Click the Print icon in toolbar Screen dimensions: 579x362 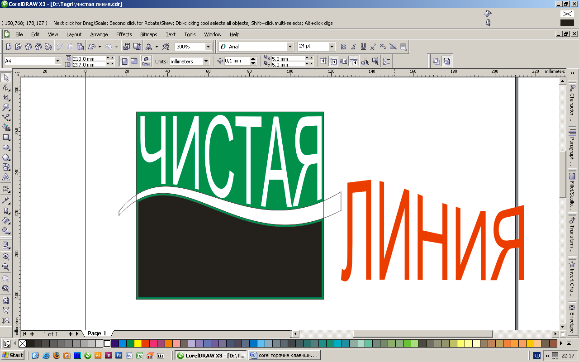point(48,47)
